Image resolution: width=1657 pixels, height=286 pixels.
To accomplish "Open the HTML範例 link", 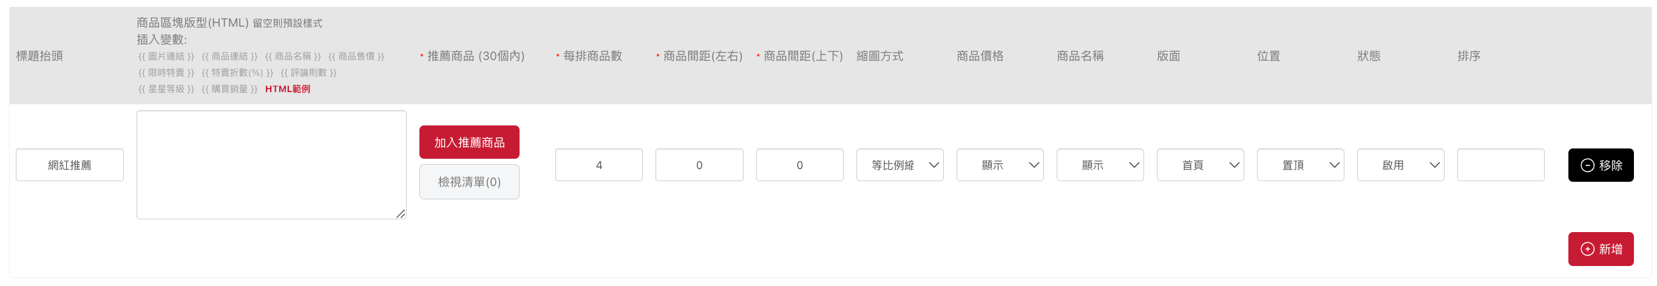I will coord(288,88).
